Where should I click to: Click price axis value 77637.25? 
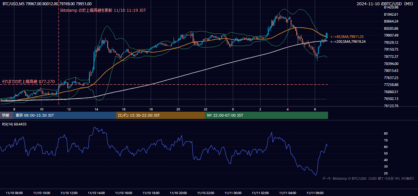click(x=391, y=78)
